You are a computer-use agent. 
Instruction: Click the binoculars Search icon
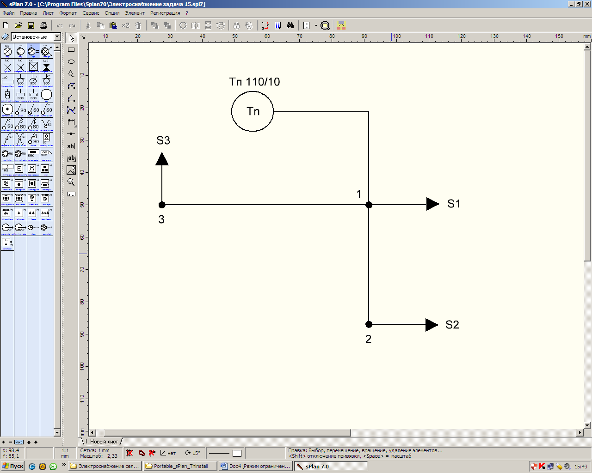click(x=290, y=25)
